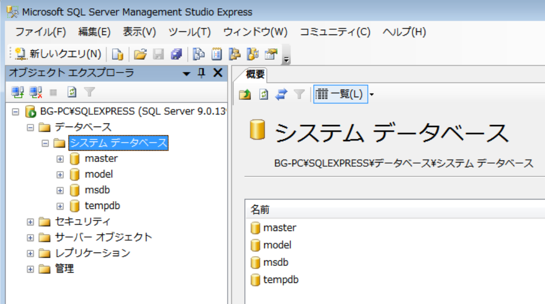545x304 pixels.
Task: Open the 表示(V) menu
Action: coord(139,32)
